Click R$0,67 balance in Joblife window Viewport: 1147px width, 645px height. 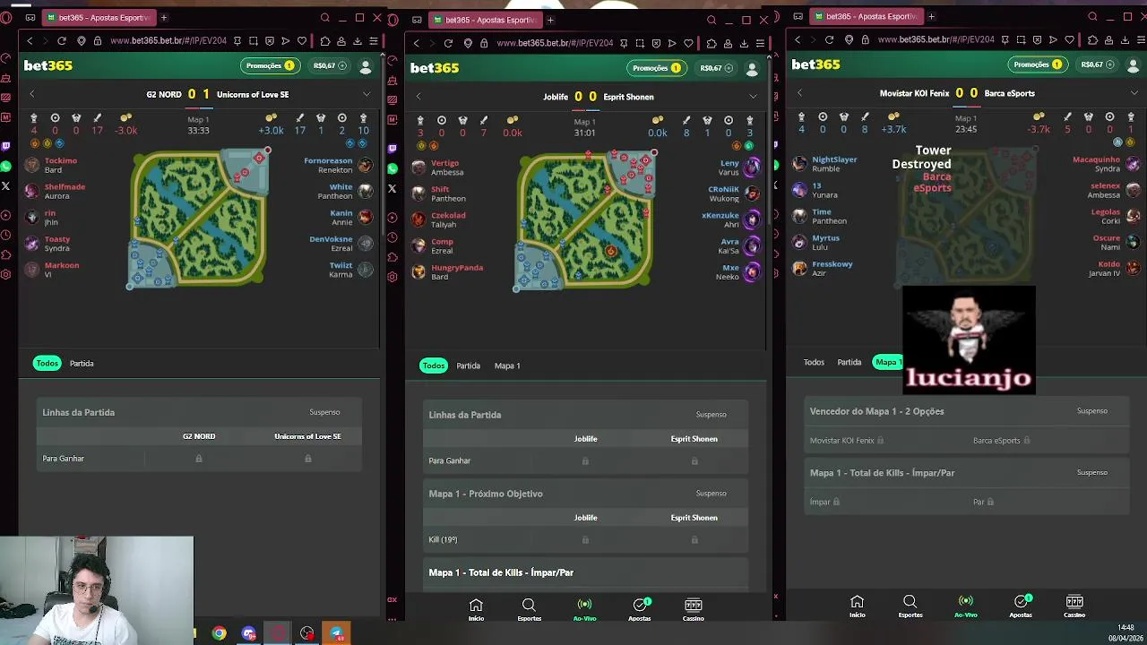tap(715, 68)
